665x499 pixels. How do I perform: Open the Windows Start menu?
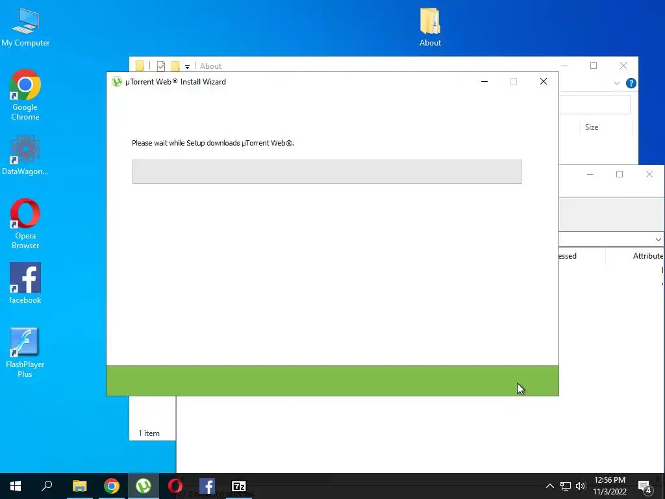[16, 486]
